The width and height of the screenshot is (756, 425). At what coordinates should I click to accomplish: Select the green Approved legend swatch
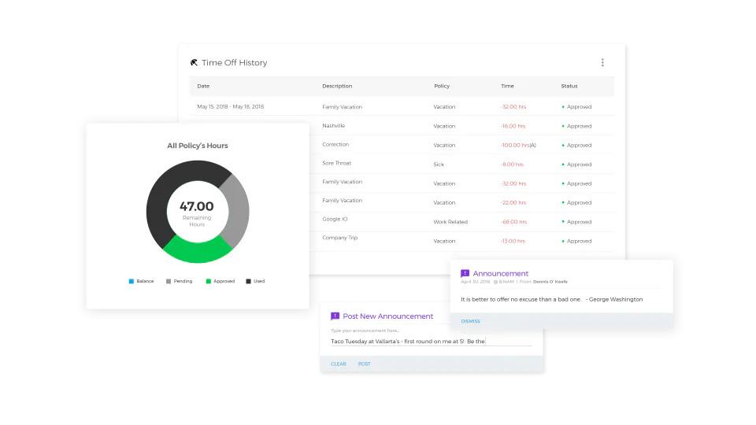click(x=208, y=282)
